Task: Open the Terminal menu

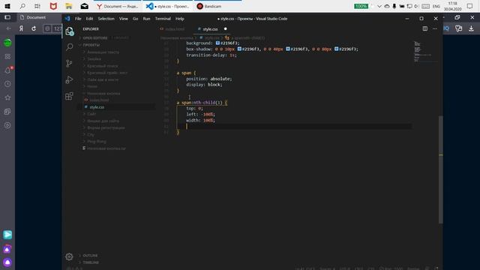Action: click(163, 19)
